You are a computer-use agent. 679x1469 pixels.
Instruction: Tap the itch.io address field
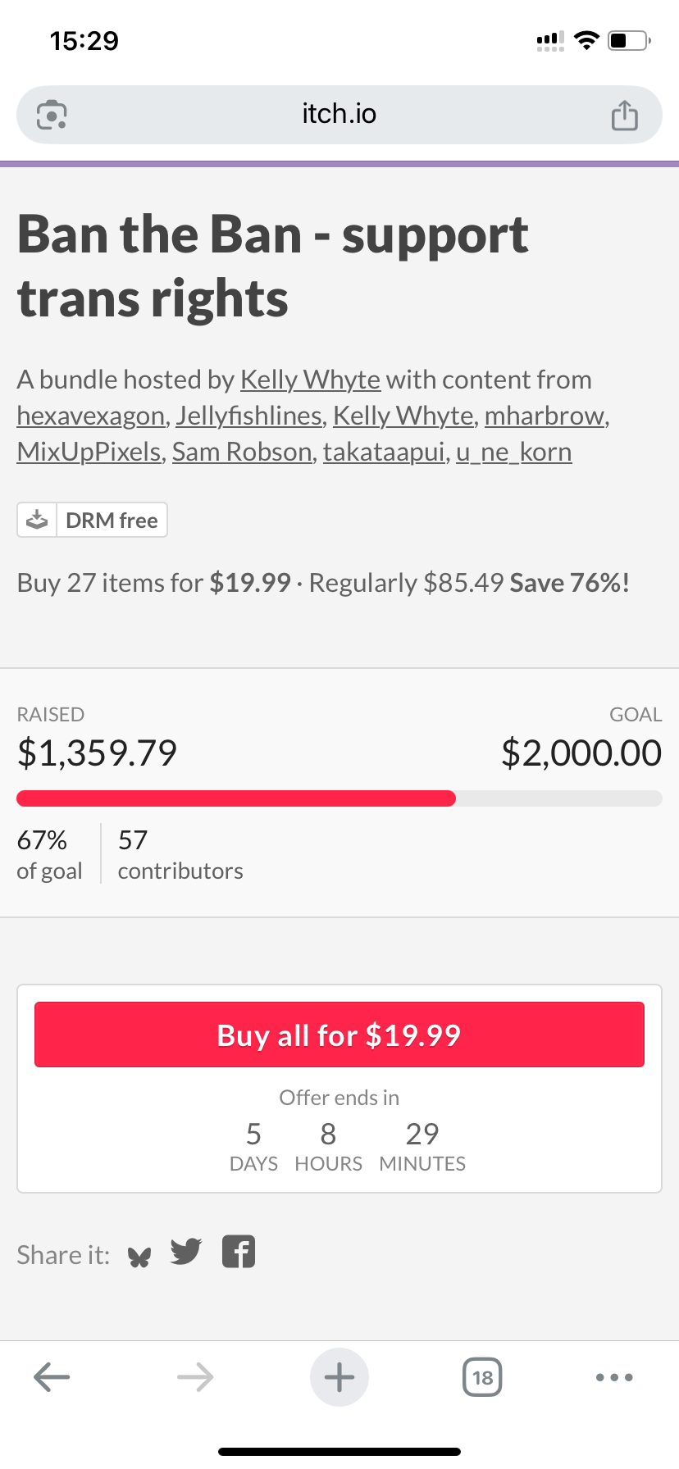tap(339, 115)
